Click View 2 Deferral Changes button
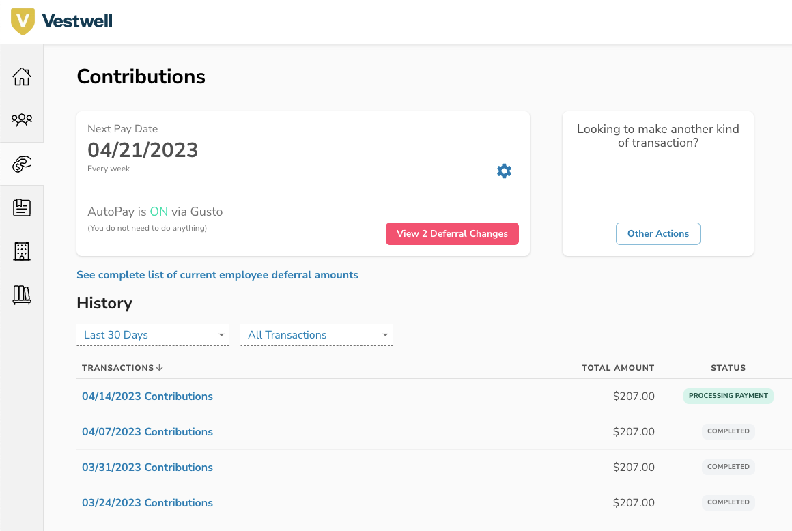 tap(452, 233)
